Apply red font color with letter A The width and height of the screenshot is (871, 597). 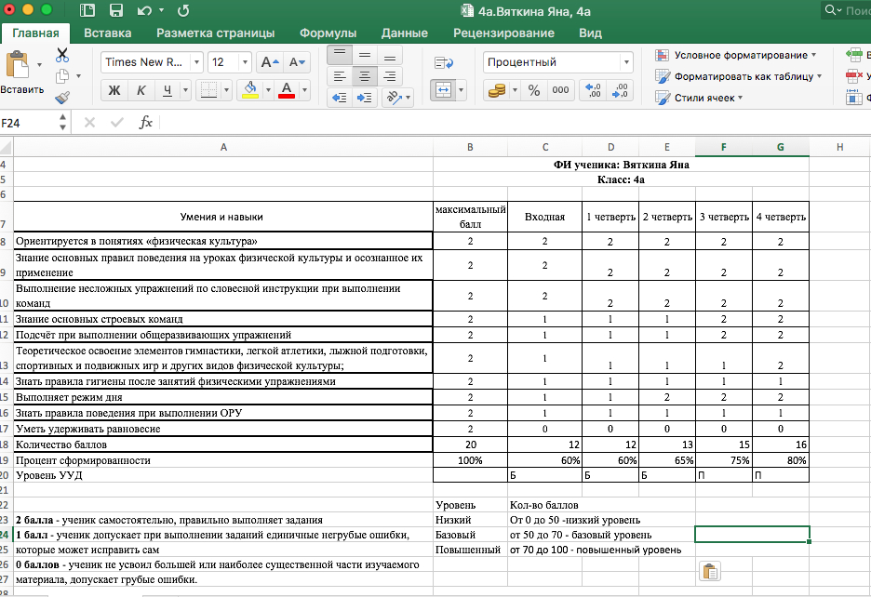[x=287, y=89]
